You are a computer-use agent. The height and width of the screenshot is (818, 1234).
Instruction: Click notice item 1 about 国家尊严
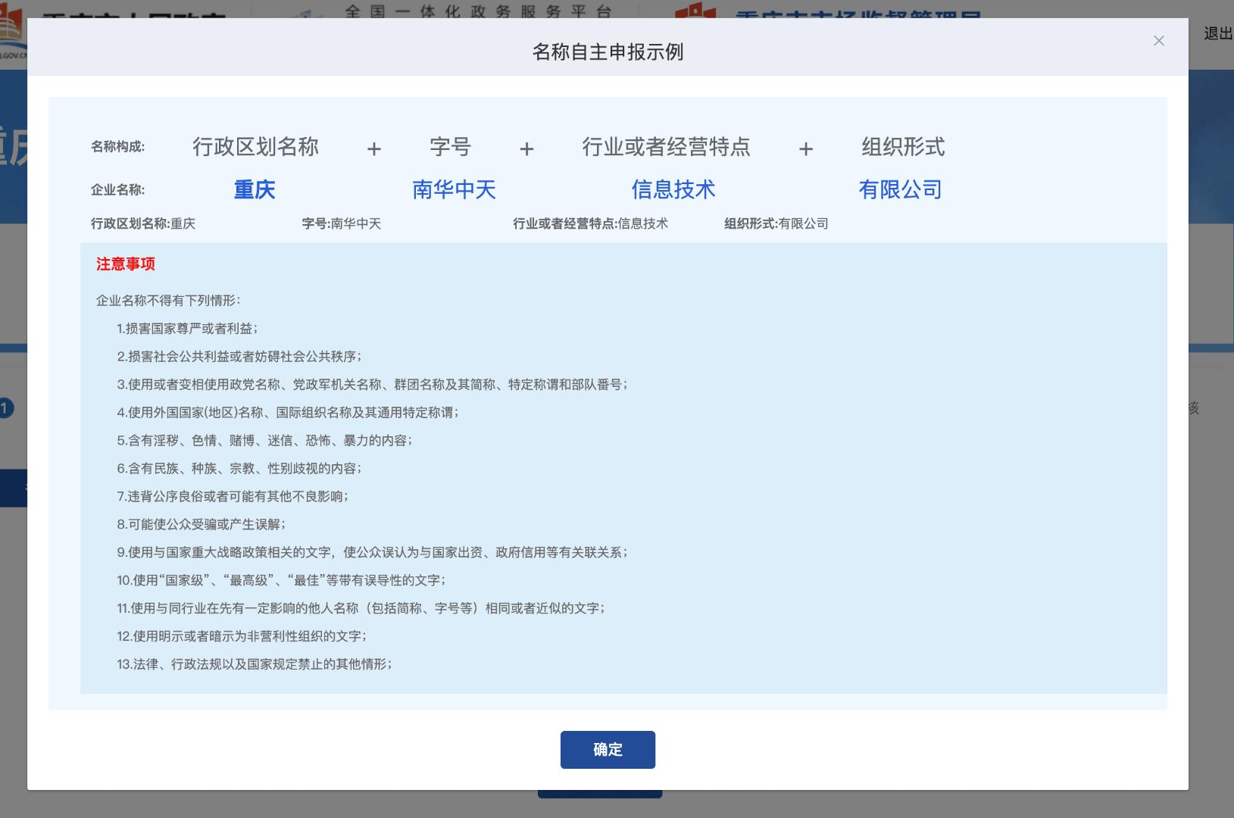pos(188,329)
